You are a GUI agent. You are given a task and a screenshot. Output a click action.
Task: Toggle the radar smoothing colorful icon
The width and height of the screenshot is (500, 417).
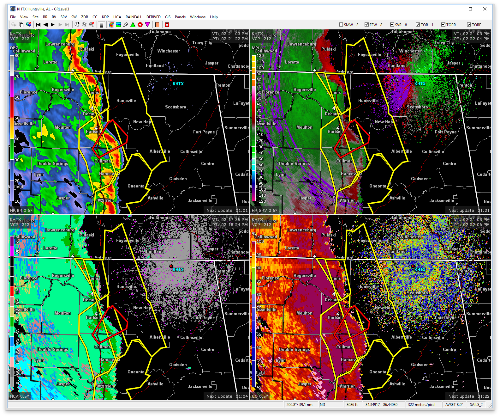point(111,25)
